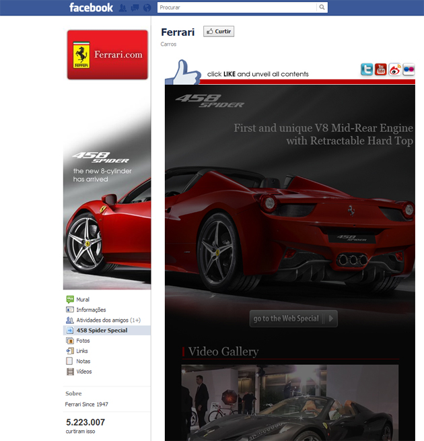The width and height of the screenshot is (424, 441).
Task: Click the Vídeos filmstrip icon
Action: pos(70,372)
